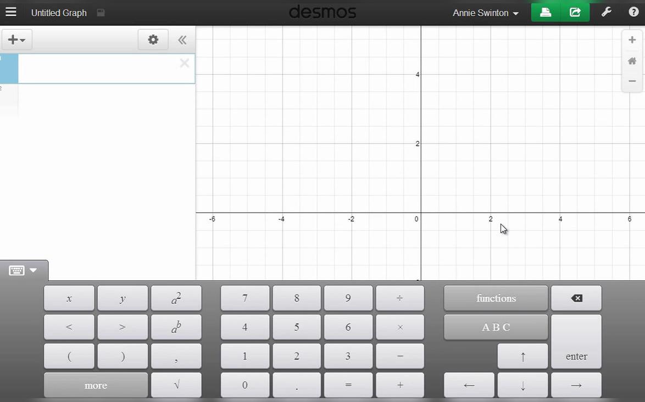Toggle the on-screen keyboard visibility
Viewport: 645px width, 402px height.
(x=16, y=270)
